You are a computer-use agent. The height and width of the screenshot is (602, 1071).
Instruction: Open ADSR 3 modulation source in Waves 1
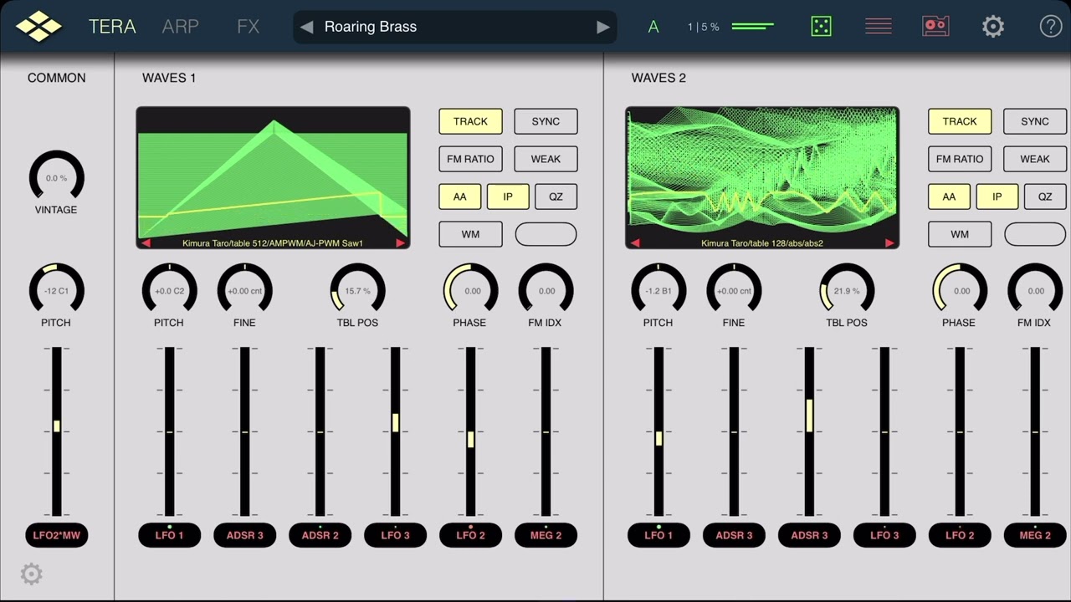click(244, 535)
